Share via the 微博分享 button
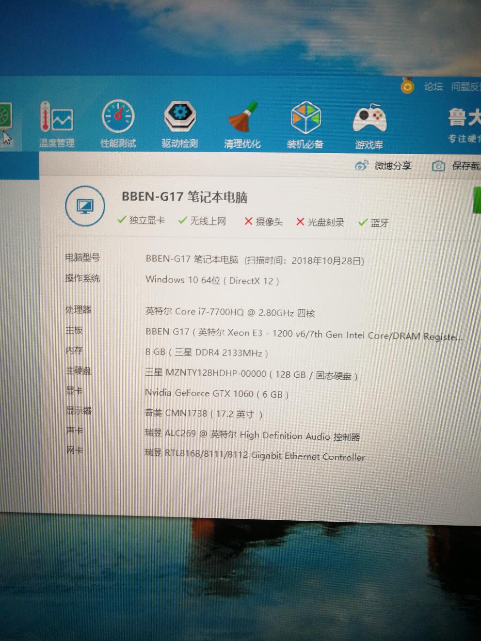 click(383, 166)
